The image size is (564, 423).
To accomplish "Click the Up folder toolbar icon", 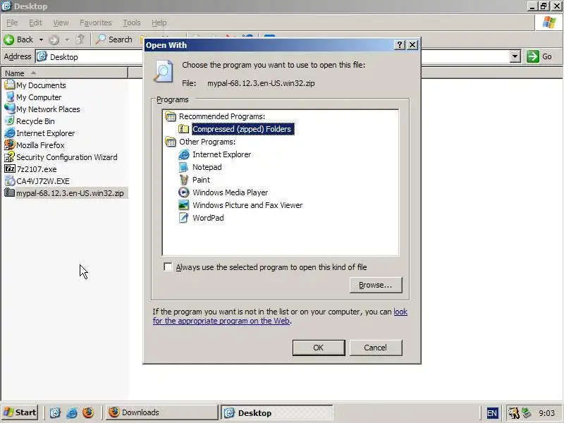I will pyautogui.click(x=80, y=39).
